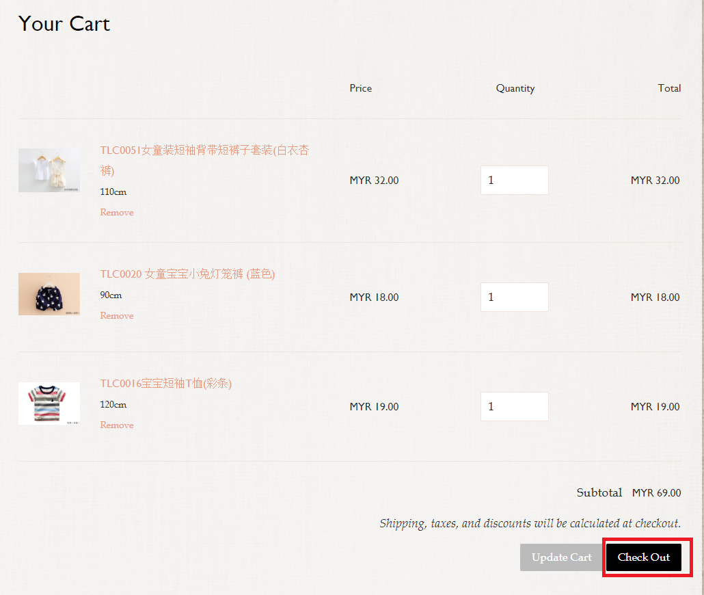Remove the TLC0051 item from cart
The width and height of the screenshot is (704, 595).
(117, 212)
